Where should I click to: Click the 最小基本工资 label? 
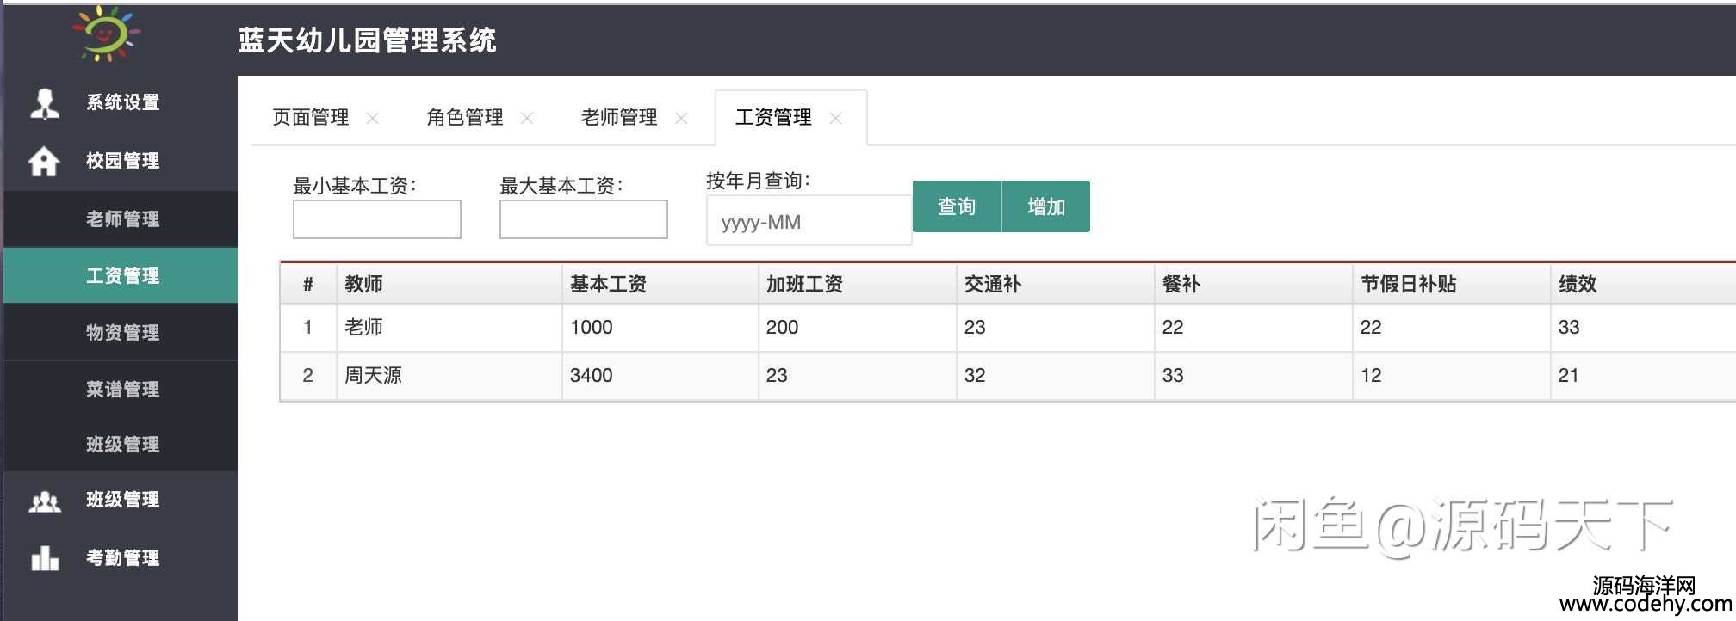point(355,186)
